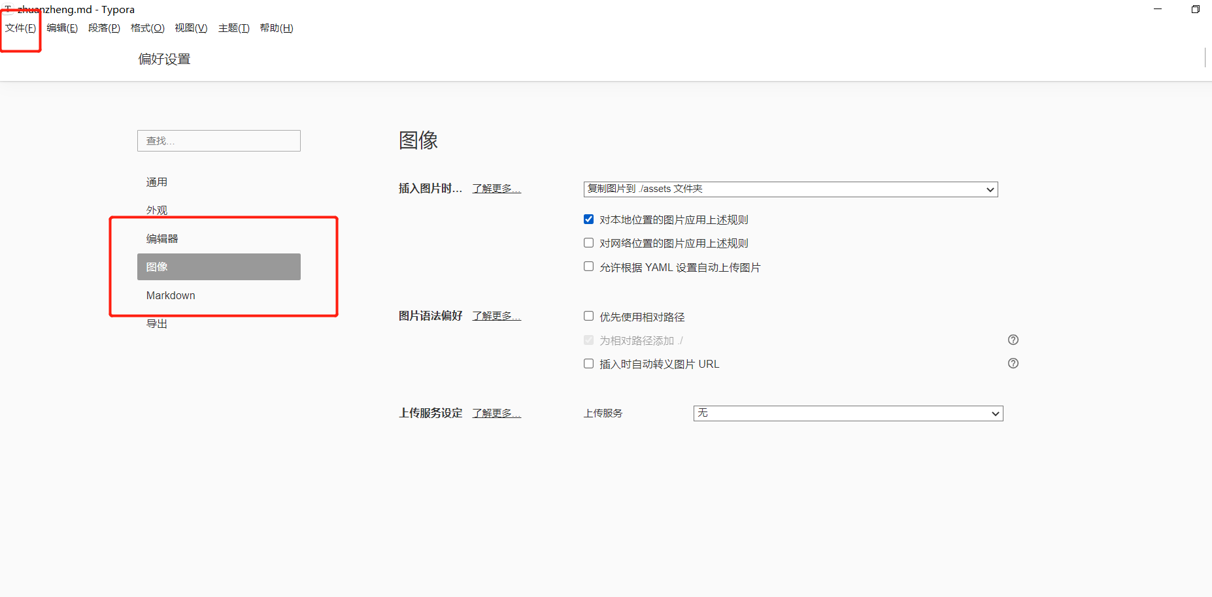Select the 导出 preferences section
Viewport: 1212px width, 597px height.
(x=219, y=324)
